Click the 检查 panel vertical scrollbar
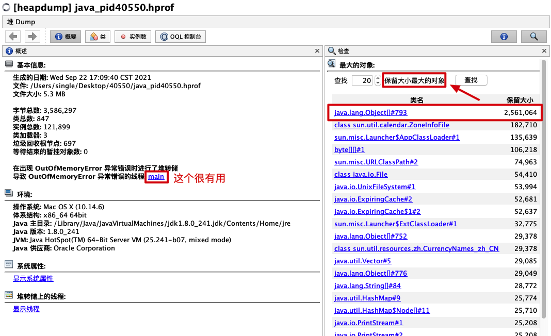 [544, 190]
